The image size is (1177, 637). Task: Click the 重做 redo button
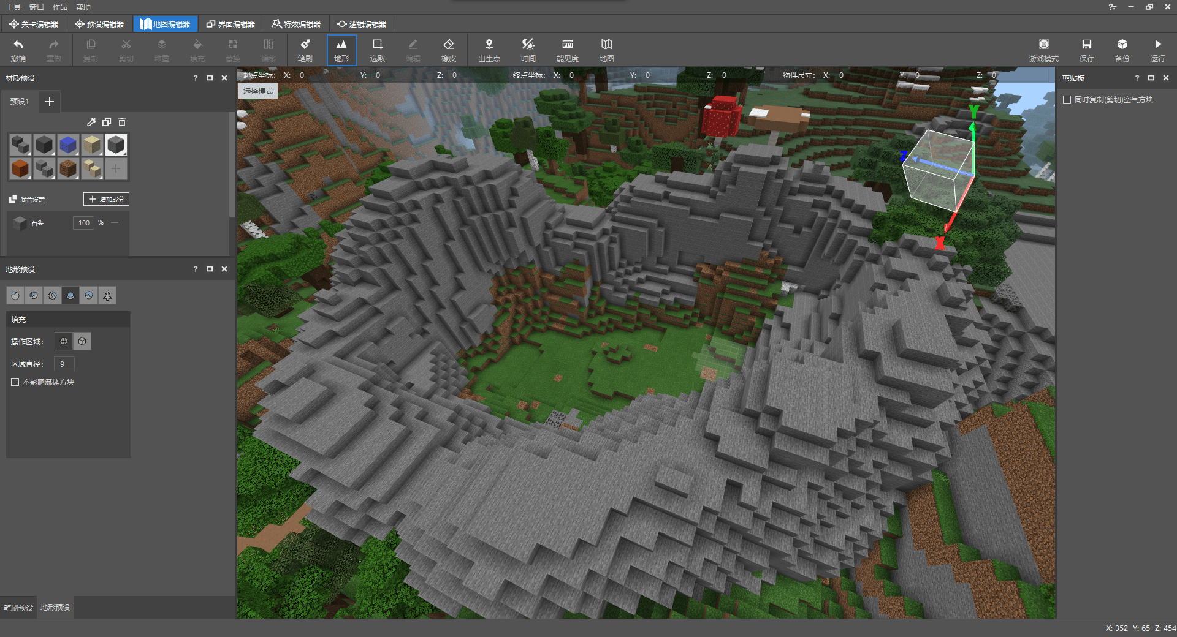pos(54,50)
